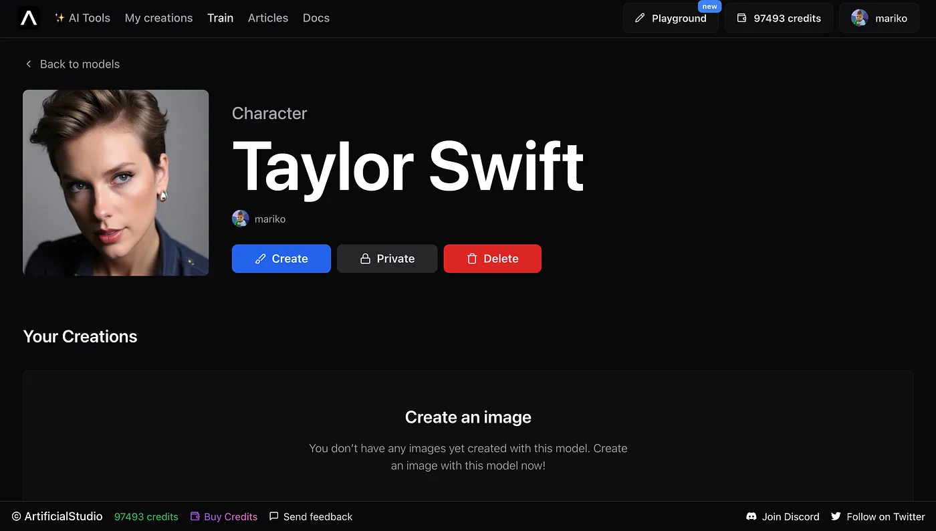Click the back chevron icon
The image size is (936, 531).
coord(28,64)
